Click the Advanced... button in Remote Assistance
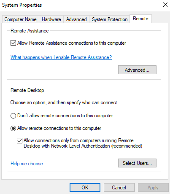This screenshot has height=194, width=170. 137,70
